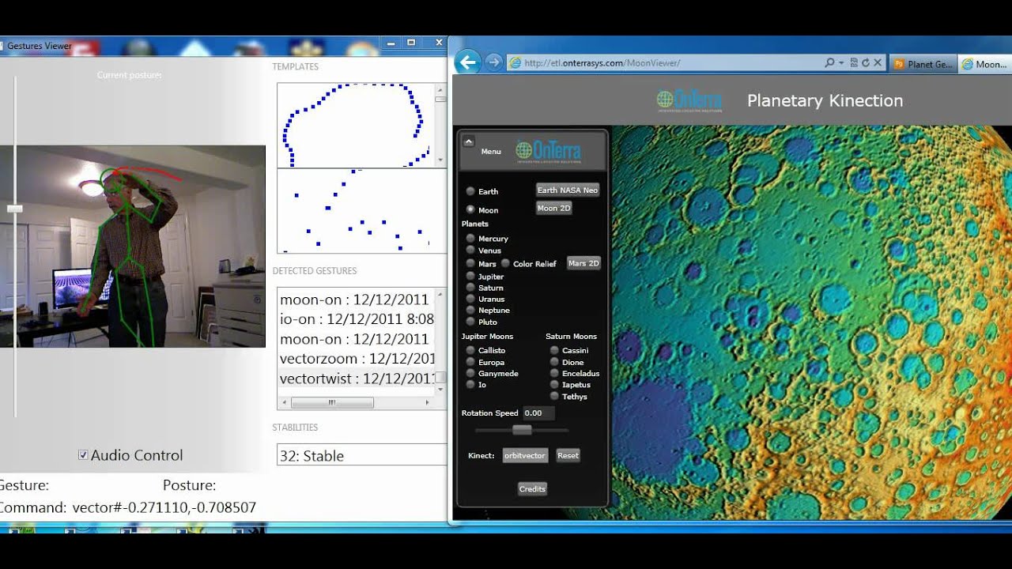The image size is (1012, 569).
Task: Click the circular gesture template thumbnail
Action: coord(356,125)
